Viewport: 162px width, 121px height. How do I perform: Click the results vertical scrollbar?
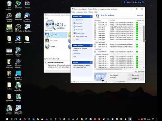click(144, 34)
